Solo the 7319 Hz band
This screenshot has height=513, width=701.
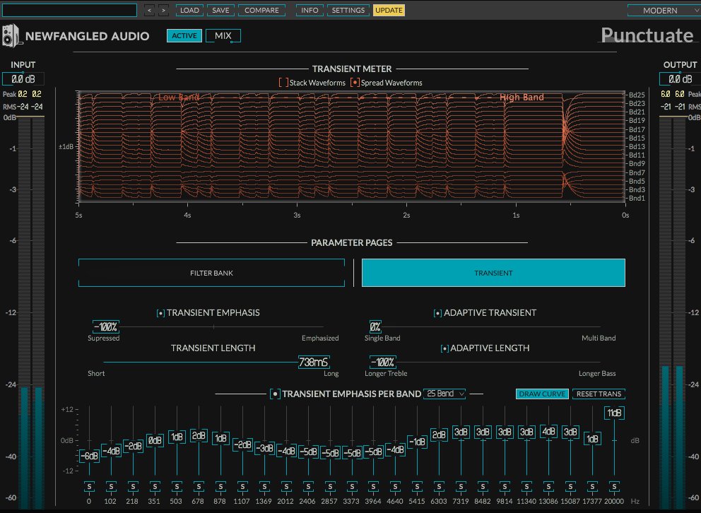[461, 486]
